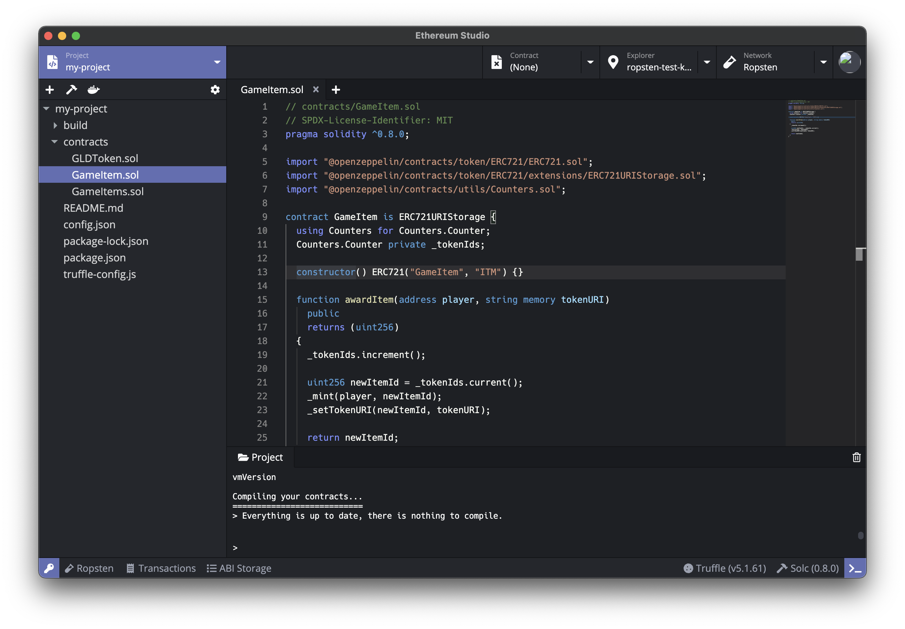Toggle terminal with the prompt icon
The width and height of the screenshot is (905, 629).
[855, 568]
